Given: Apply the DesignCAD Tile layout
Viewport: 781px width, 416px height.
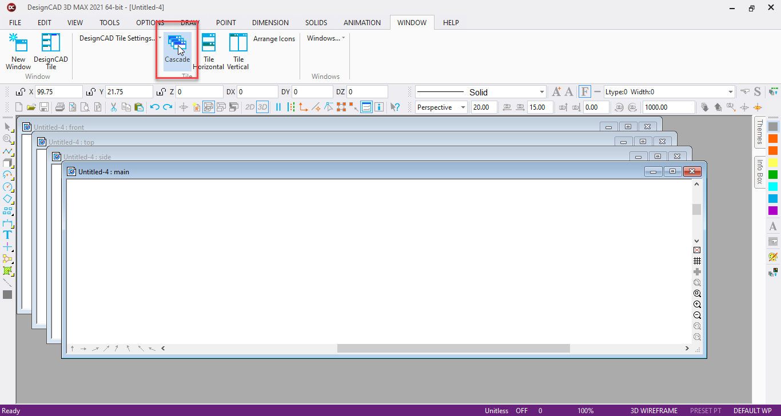Looking at the screenshot, I should [51, 51].
